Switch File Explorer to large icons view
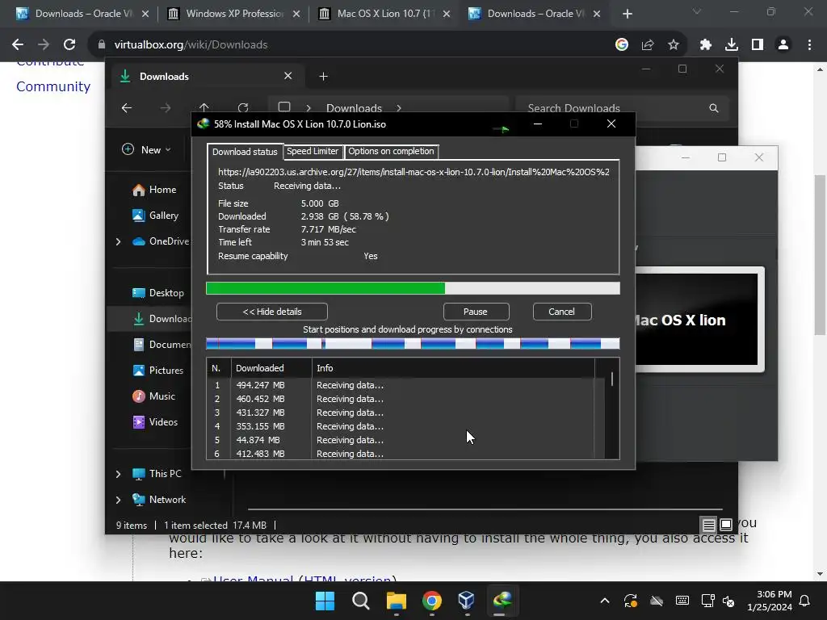827x620 pixels. (726, 525)
